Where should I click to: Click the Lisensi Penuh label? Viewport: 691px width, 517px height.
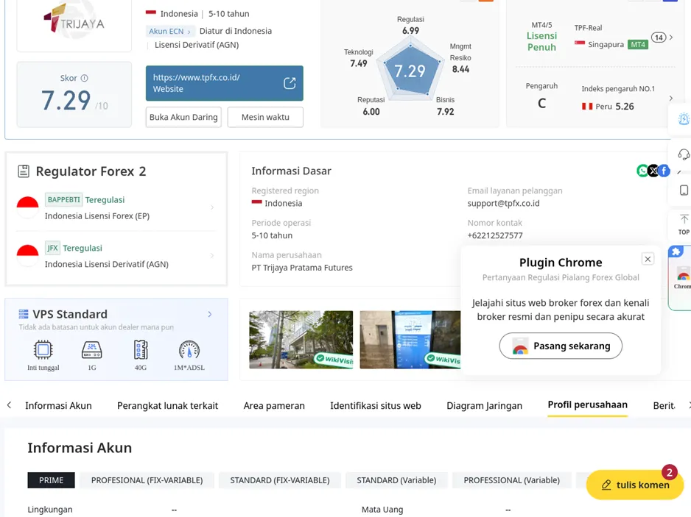[x=541, y=41]
